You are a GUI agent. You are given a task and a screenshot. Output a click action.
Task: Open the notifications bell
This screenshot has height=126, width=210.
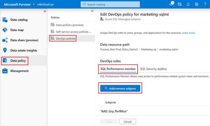[x=188, y=4]
